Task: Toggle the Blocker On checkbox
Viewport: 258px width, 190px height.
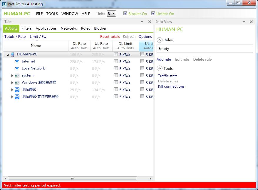Action: [125, 13]
